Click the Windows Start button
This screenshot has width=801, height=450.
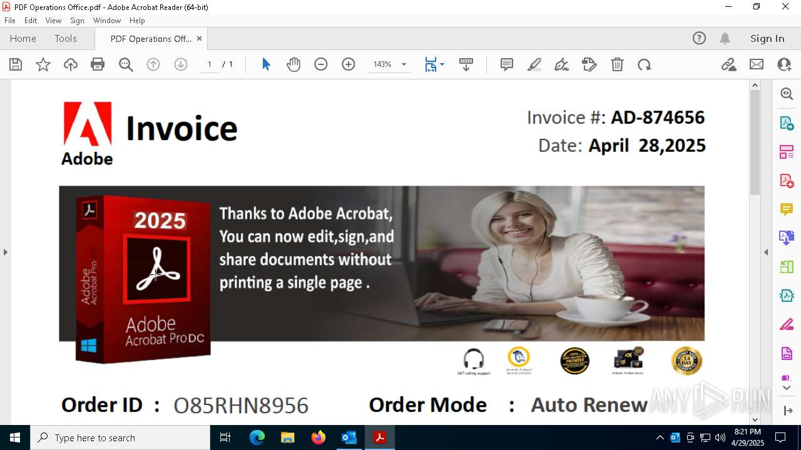(x=15, y=437)
